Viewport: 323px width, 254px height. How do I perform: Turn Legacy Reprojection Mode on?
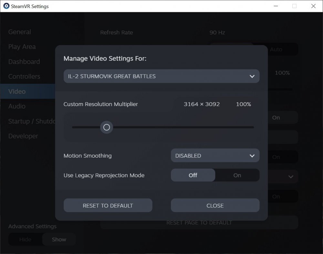pyautogui.click(x=237, y=175)
